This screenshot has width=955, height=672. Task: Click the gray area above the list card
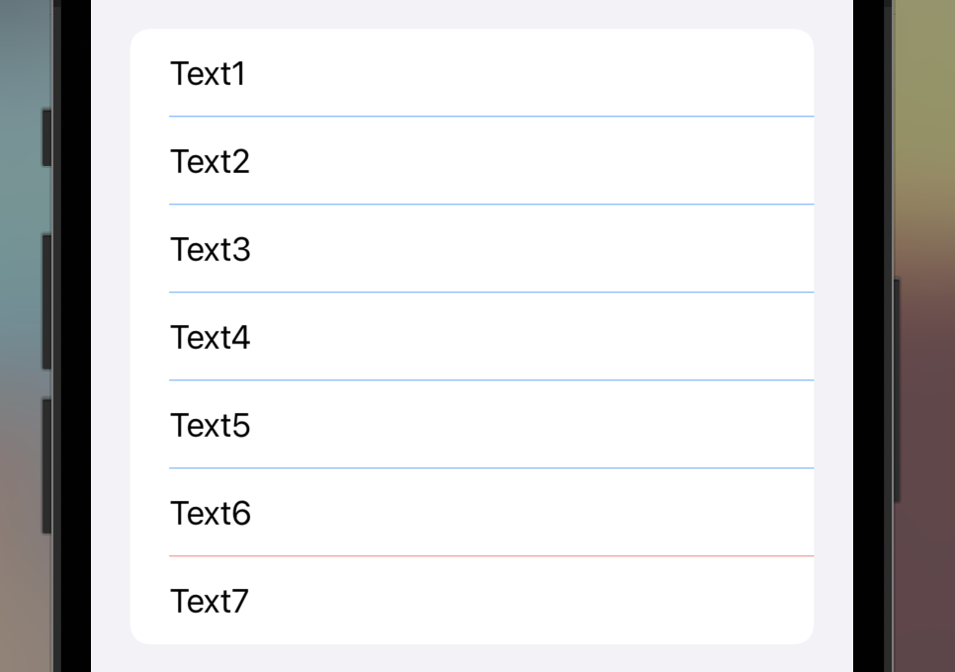click(x=472, y=14)
